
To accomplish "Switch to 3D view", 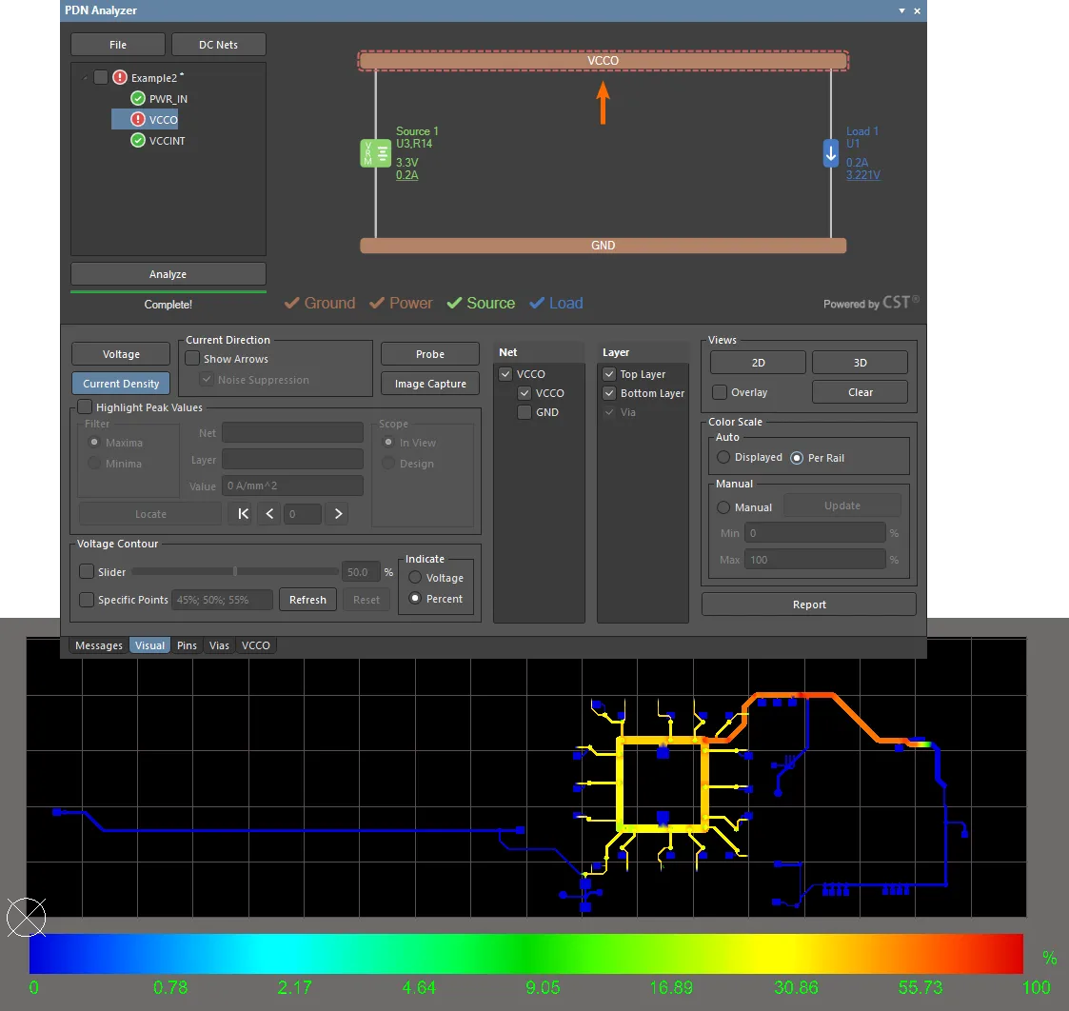I will (860, 362).
